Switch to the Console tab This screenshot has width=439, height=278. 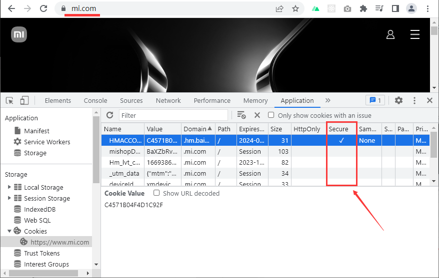pyautogui.click(x=95, y=100)
